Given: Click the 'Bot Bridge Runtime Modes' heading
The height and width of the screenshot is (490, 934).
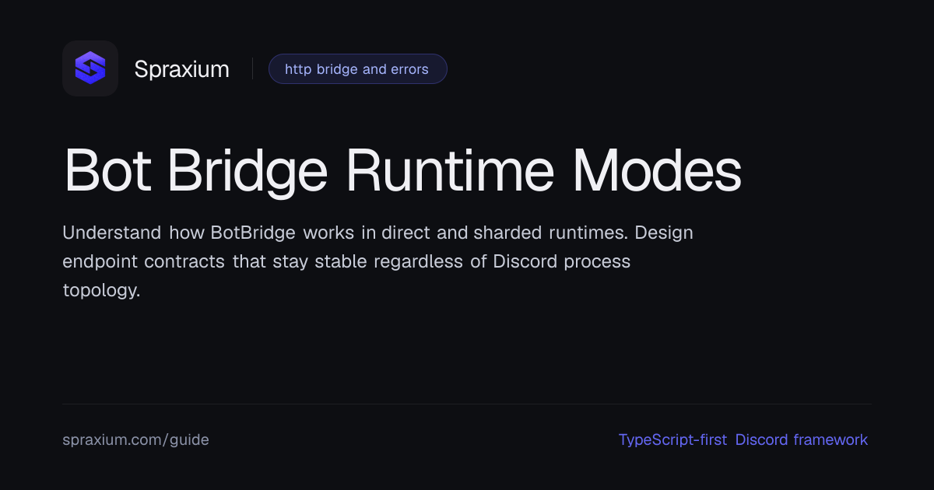Looking at the screenshot, I should (x=402, y=170).
